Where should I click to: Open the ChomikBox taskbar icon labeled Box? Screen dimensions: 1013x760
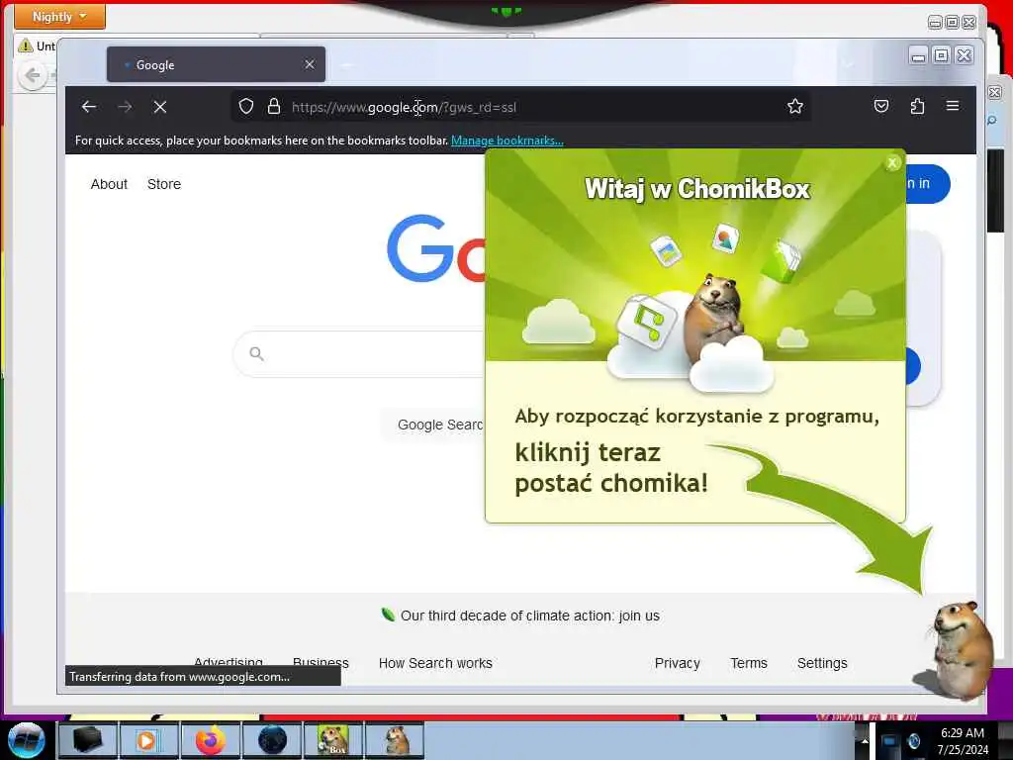333,740
